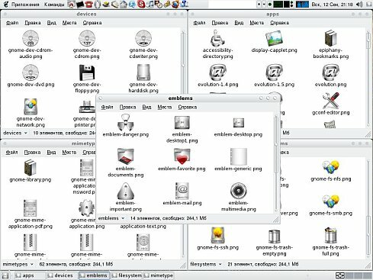This screenshot has width=373, height=280.
Task: Click status text 62 элемента in mimetypes
Action: coord(76,264)
